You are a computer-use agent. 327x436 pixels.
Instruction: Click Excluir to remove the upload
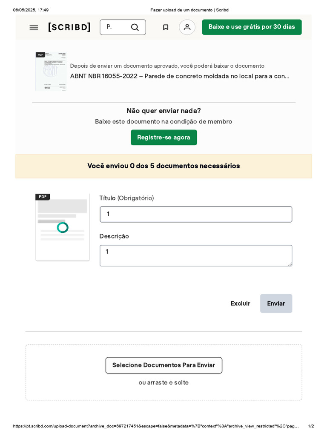tap(240, 304)
